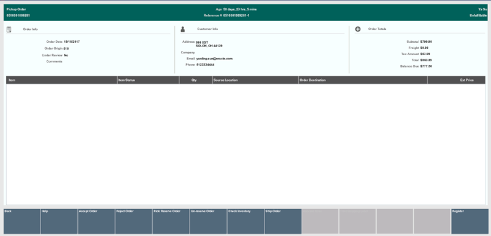Image resolution: width=491 pixels, height=236 pixels.
Task: Click the Source Location column header
Action: pyautogui.click(x=255, y=80)
